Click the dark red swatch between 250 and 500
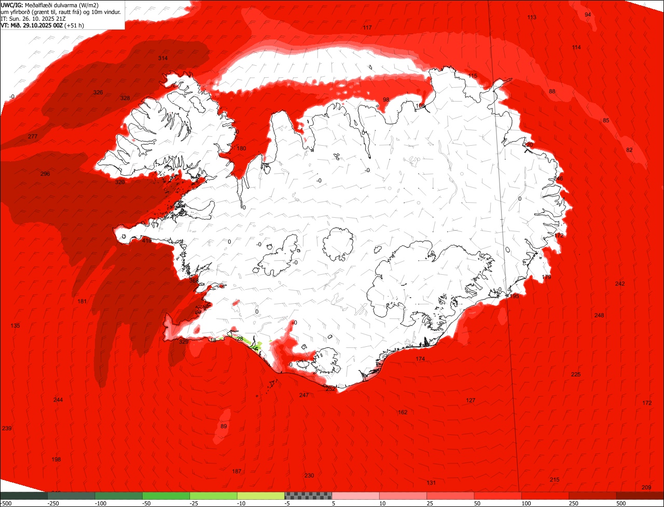The image size is (664, 507). [593, 496]
